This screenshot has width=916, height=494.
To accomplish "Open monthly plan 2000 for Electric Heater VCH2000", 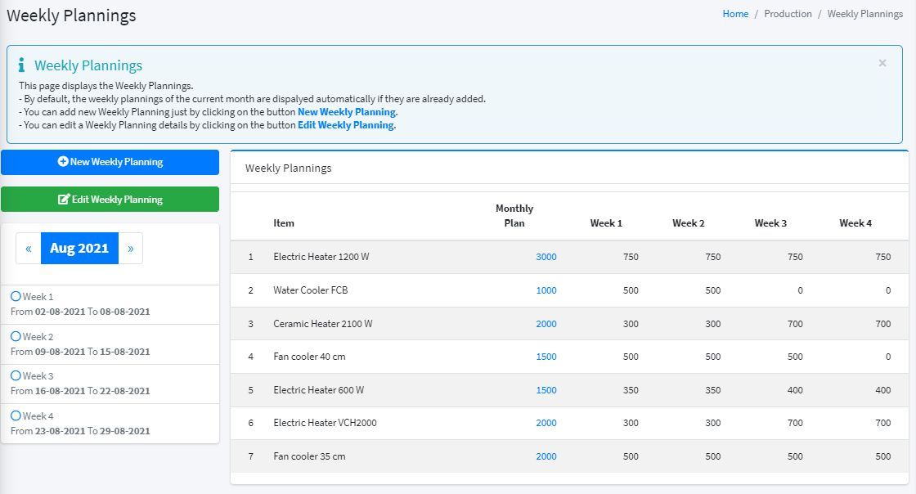I will 546,423.
